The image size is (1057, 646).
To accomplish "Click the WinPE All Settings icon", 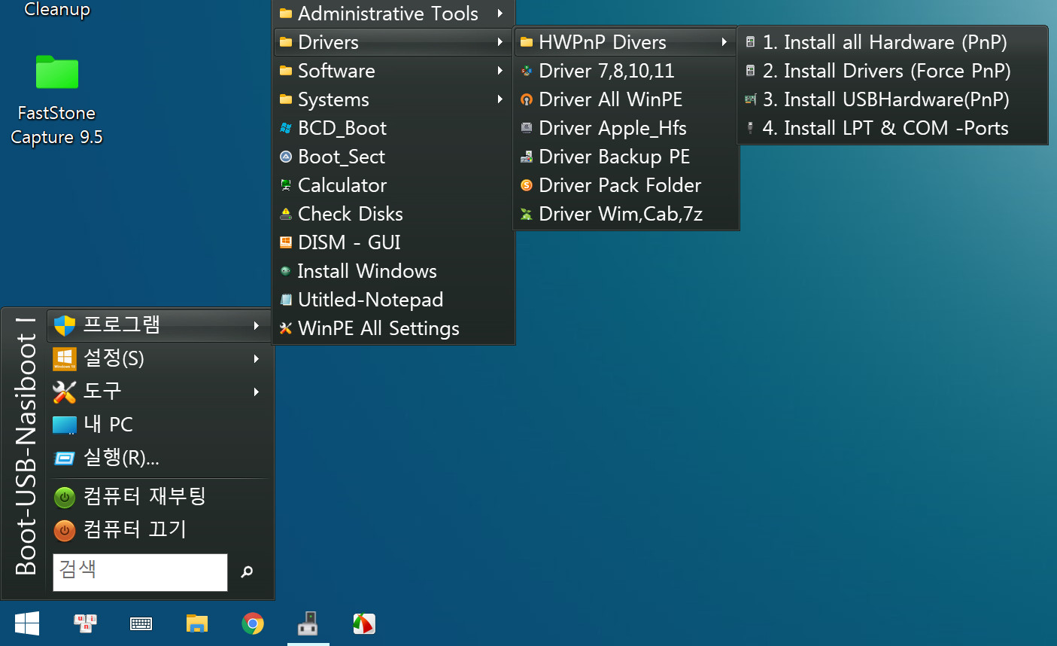I will [x=286, y=328].
